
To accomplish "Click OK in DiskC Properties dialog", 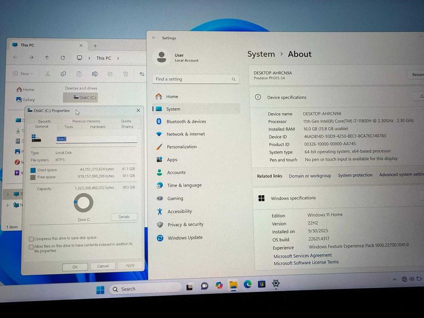I will pos(75,267).
